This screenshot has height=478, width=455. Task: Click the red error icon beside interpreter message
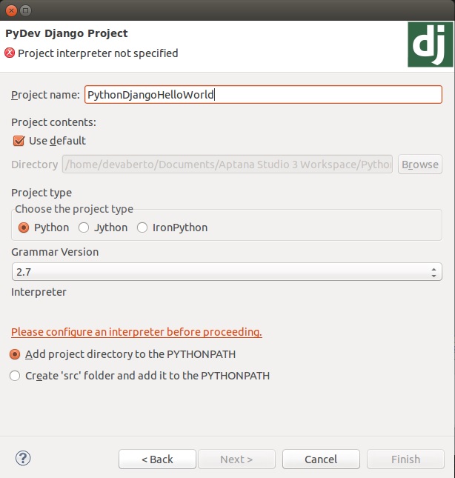(x=10, y=53)
